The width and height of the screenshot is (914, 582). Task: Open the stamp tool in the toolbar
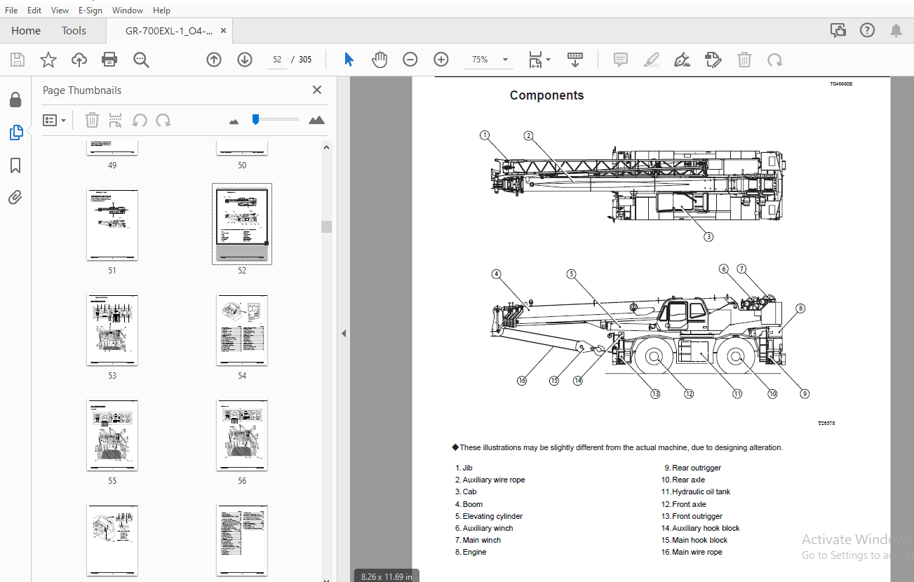[x=713, y=60]
